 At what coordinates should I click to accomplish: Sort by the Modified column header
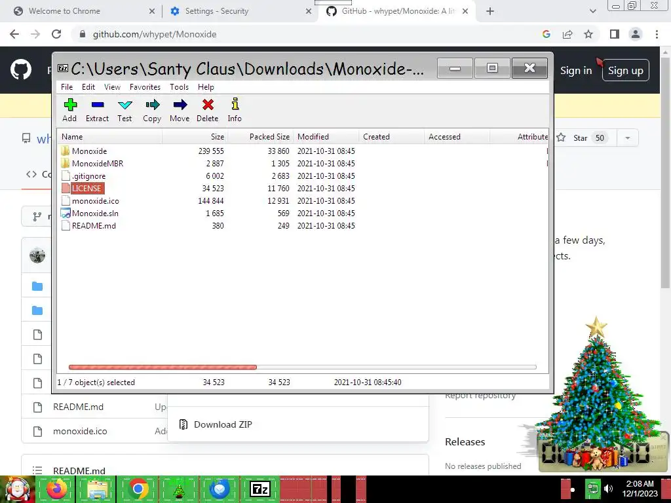tap(326, 137)
